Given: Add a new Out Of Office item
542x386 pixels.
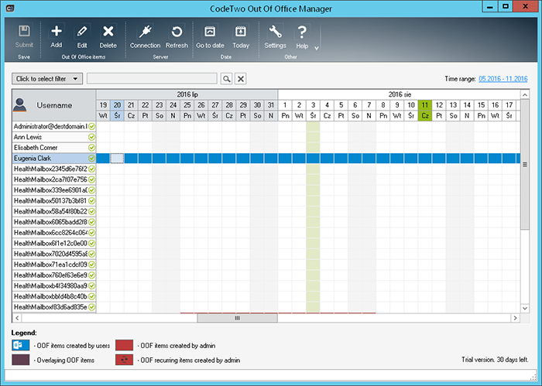Looking at the screenshot, I should point(57,36).
